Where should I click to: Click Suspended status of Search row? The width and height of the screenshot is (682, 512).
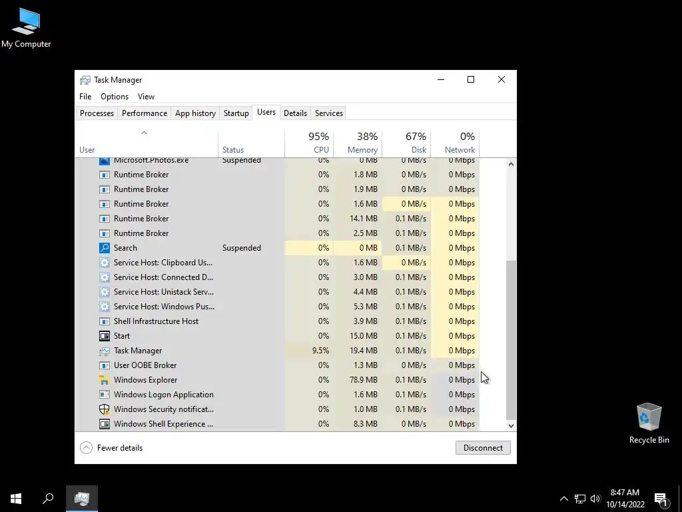pyautogui.click(x=241, y=248)
